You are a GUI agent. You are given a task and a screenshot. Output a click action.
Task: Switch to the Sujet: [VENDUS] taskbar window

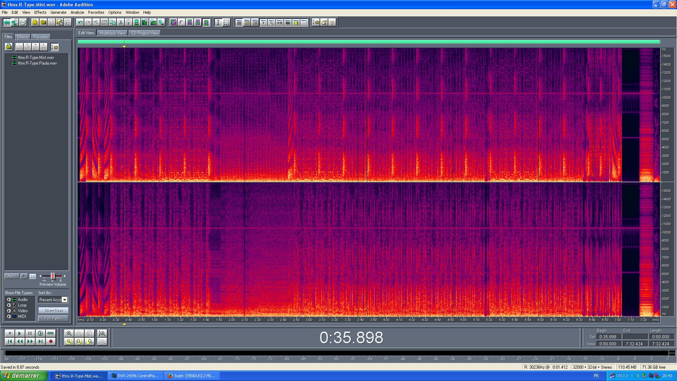(x=193, y=376)
